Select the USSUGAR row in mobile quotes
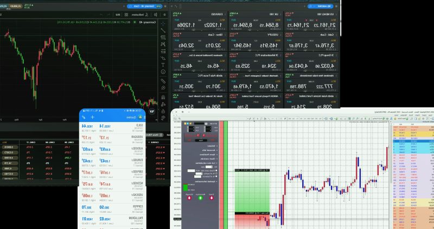The height and width of the screenshot is (229, 434). tap(112, 139)
